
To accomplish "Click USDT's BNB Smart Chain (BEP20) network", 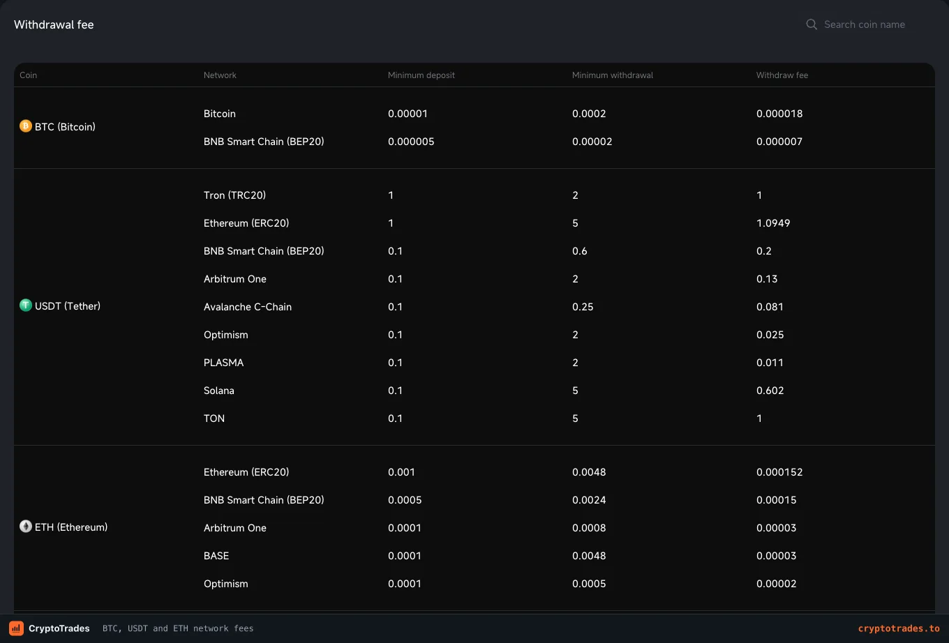I will point(264,251).
